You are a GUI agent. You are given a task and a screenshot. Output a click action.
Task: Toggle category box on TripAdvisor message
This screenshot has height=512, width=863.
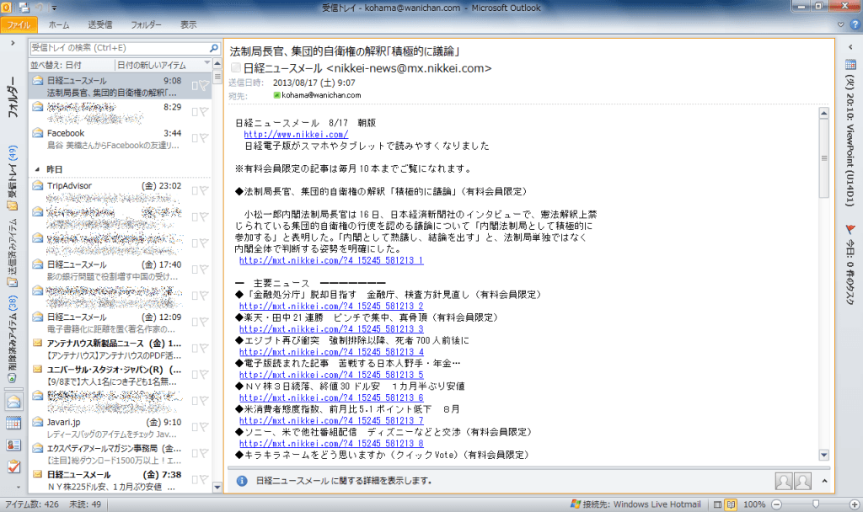click(x=195, y=190)
